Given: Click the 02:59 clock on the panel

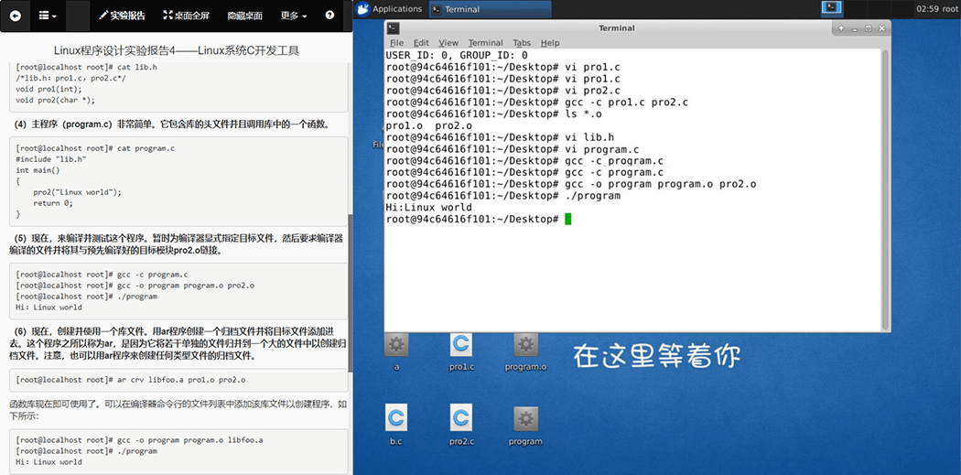Looking at the screenshot, I should tap(928, 8).
